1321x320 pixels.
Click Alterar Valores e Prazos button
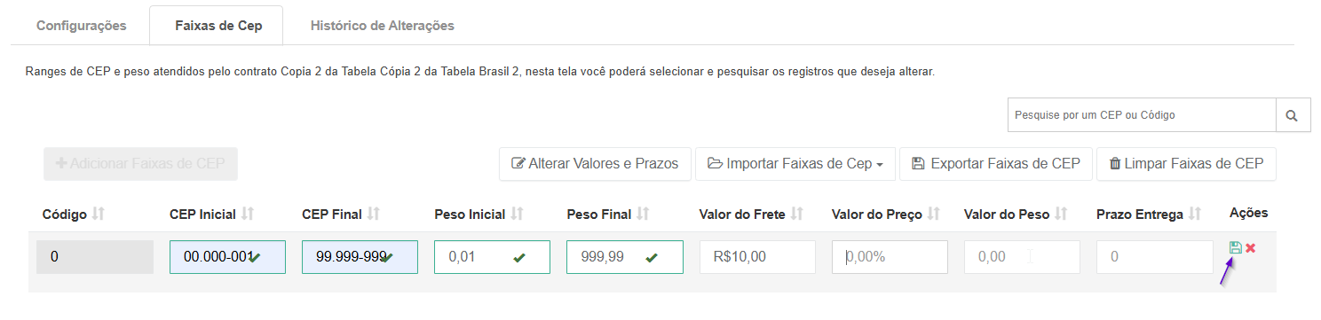tap(595, 164)
